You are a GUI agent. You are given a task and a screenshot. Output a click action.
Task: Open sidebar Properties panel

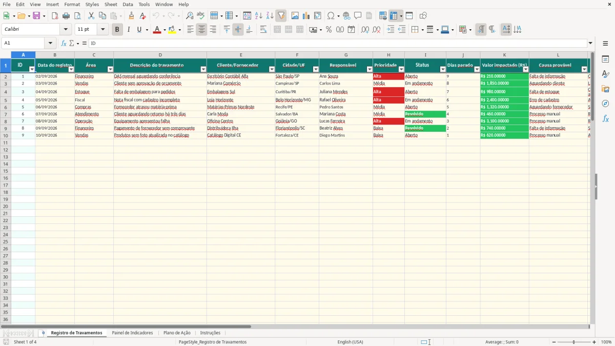pos(605,59)
